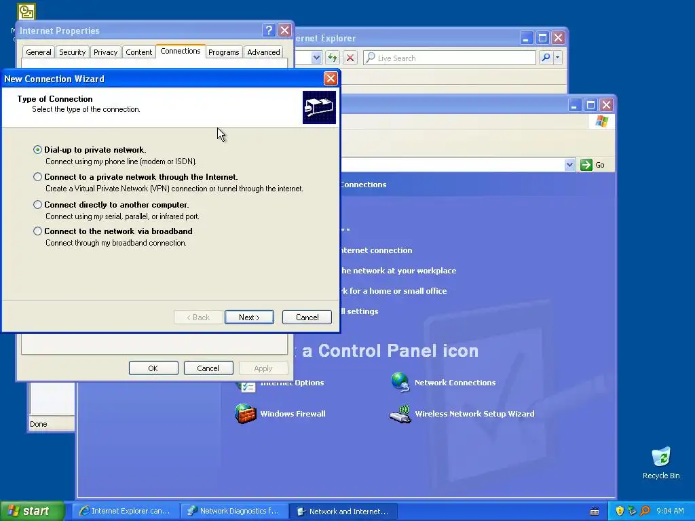Switch to the Advanced tab
Viewport: 695px width, 521px height.
263,52
